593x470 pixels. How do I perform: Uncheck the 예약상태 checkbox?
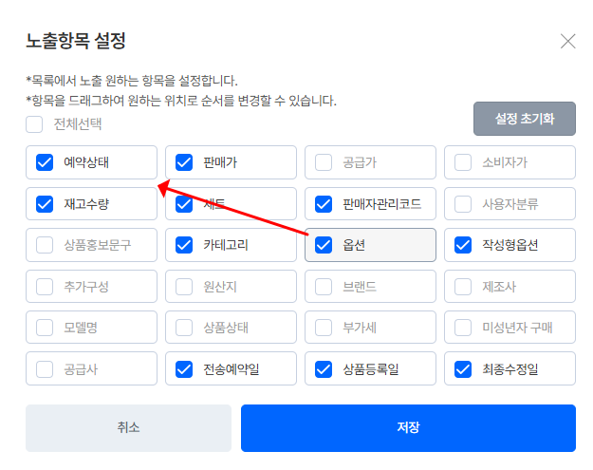click(45, 162)
